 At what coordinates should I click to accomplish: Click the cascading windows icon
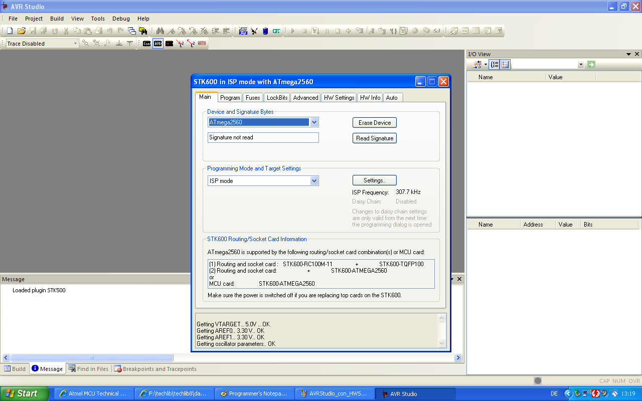132,31
